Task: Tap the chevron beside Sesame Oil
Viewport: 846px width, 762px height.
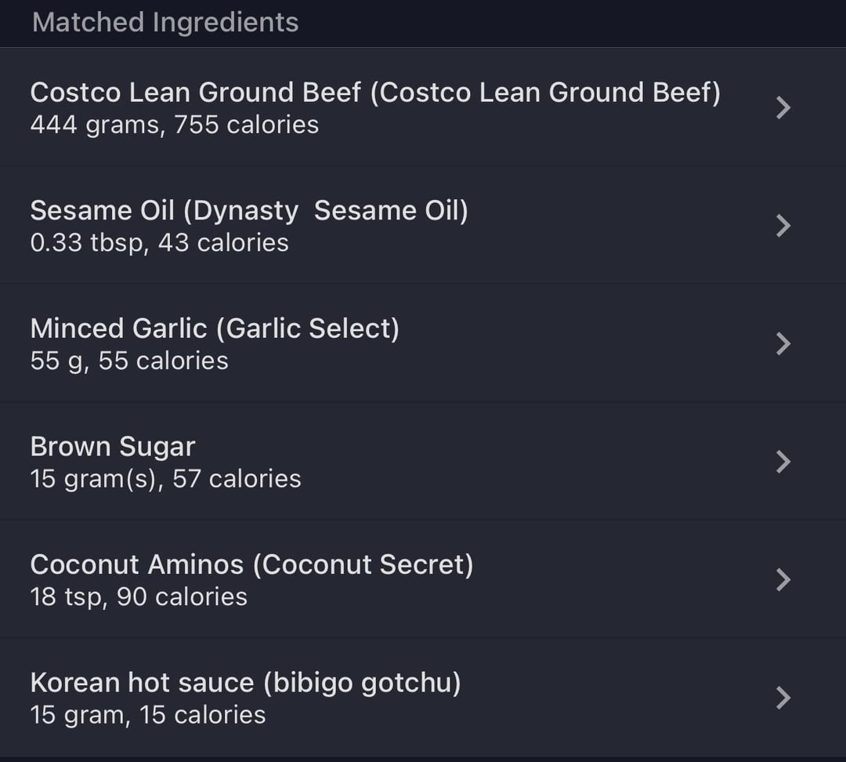Action: 783,226
